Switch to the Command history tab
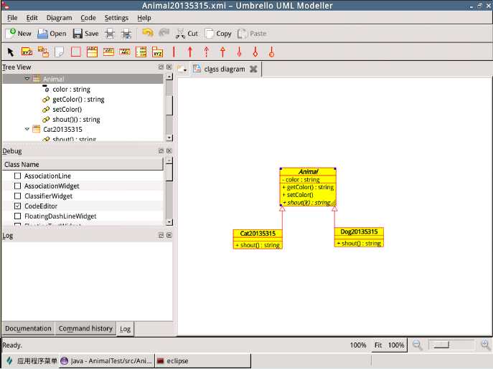 click(x=85, y=328)
